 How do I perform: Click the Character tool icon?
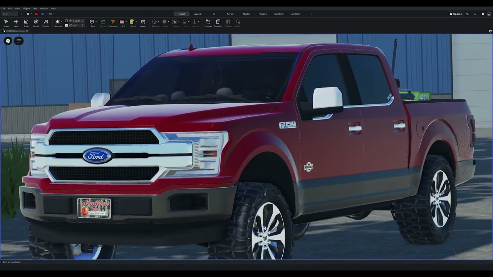pyautogui.click(x=113, y=22)
